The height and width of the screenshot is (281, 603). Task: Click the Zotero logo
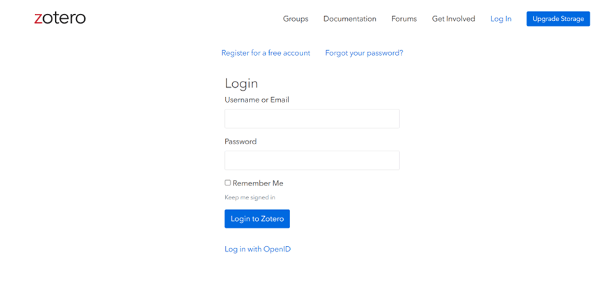coord(60,18)
